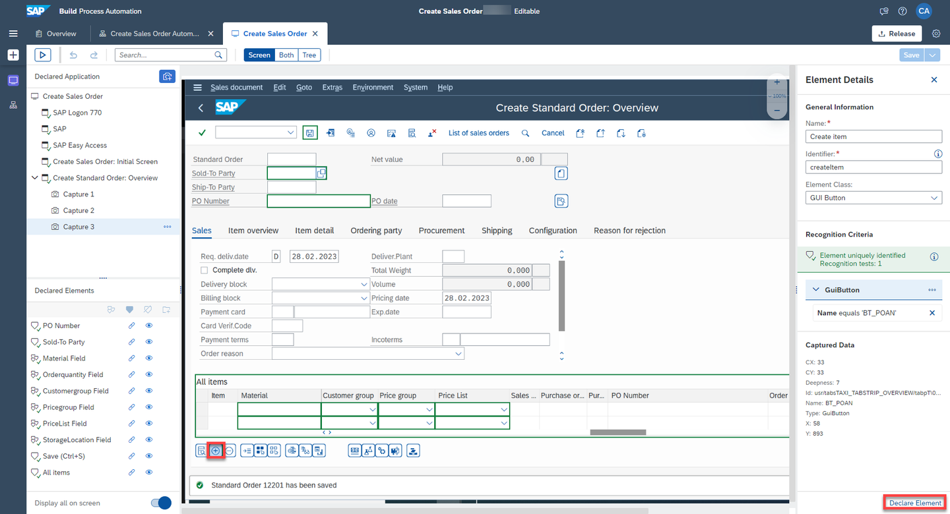The width and height of the screenshot is (950, 514).
Task: Select Capture 2 in the application tree
Action: point(79,210)
